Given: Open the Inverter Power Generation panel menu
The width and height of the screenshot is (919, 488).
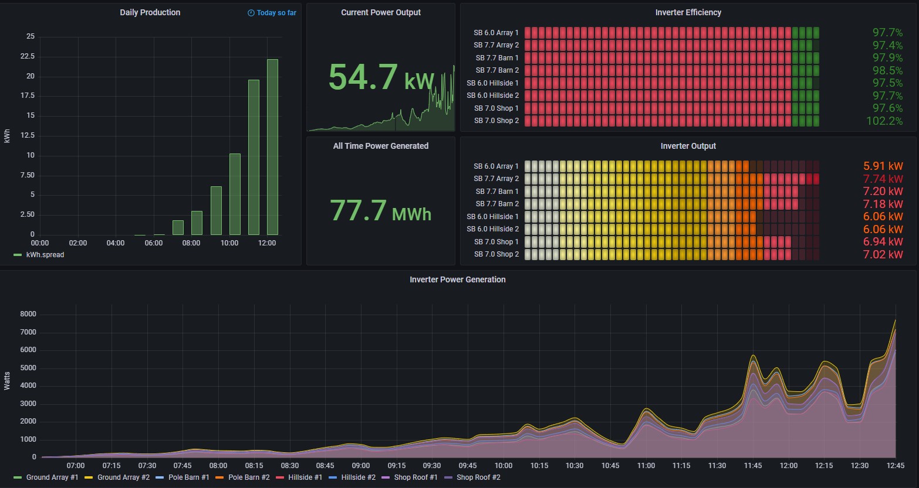Looking at the screenshot, I should [457, 279].
